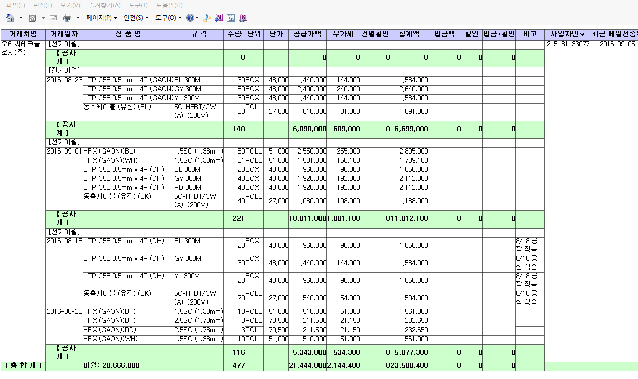Click total supply value 21,444,000
This screenshot has height=379, width=638.
click(307, 366)
